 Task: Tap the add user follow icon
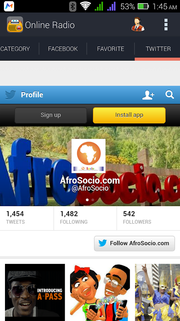[148, 95]
